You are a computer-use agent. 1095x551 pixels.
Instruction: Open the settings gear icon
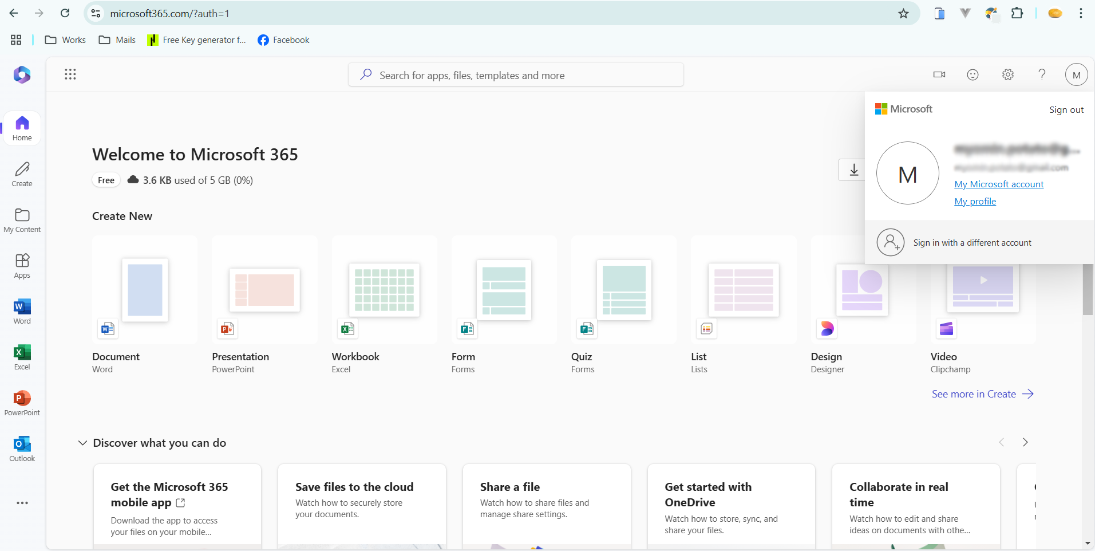1007,74
